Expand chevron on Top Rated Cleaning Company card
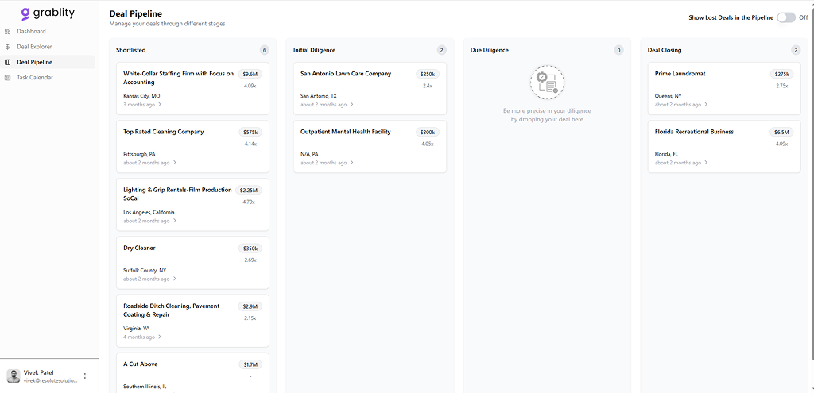This screenshot has width=814, height=393. coord(175,163)
